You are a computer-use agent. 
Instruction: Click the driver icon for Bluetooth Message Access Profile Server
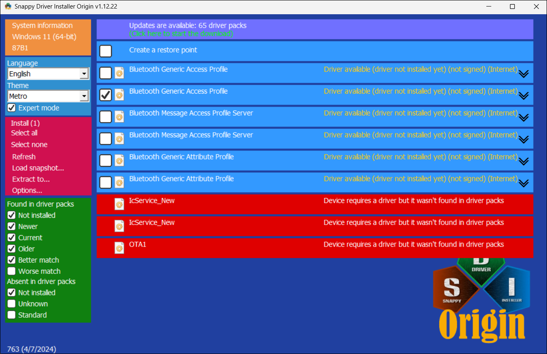(x=119, y=116)
